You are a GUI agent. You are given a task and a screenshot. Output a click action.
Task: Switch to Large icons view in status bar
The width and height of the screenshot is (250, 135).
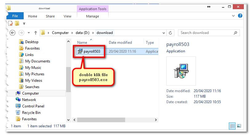click(239, 126)
